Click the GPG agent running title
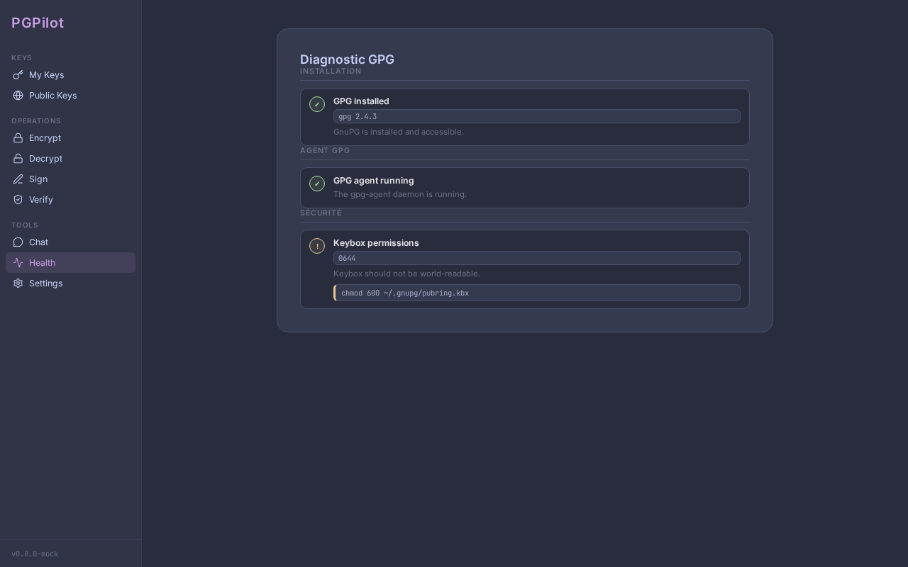This screenshot has height=567, width=908. tap(374, 181)
